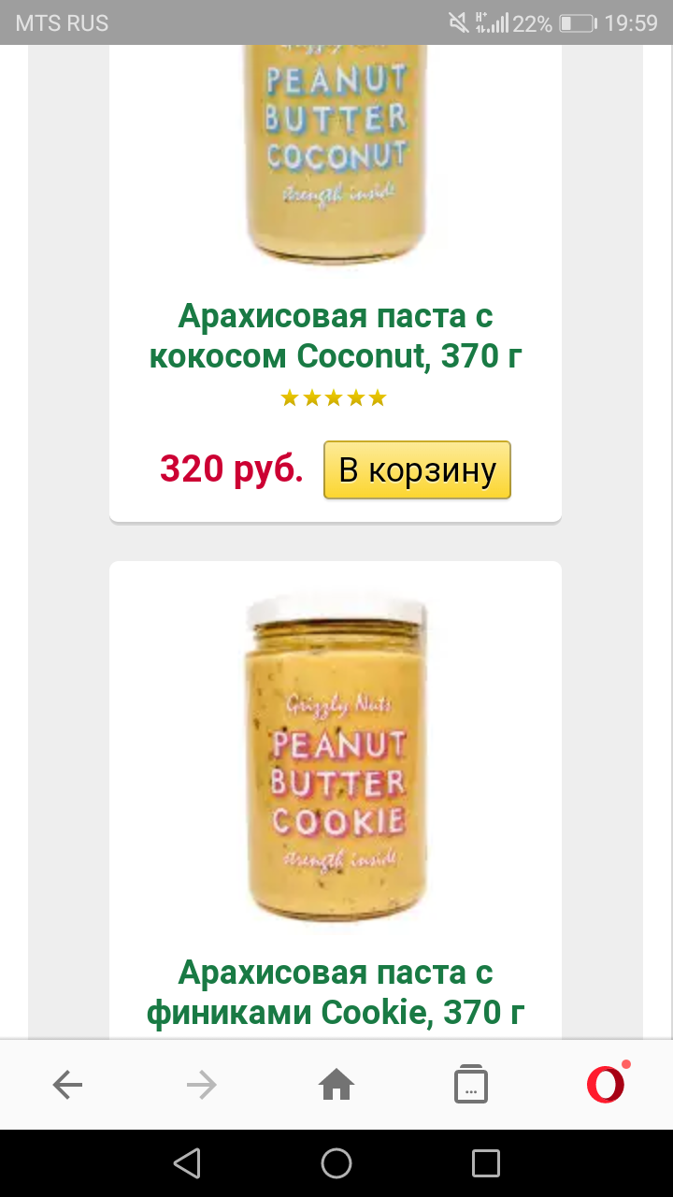Tap Android circle home navigation button

(x=336, y=1163)
